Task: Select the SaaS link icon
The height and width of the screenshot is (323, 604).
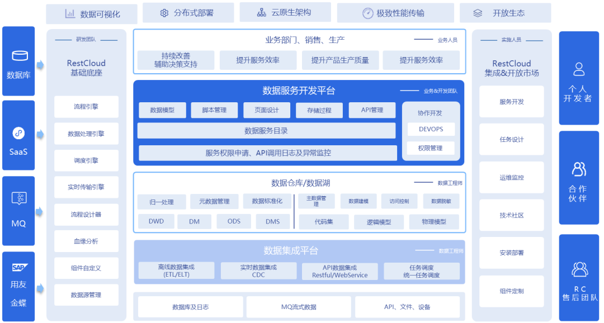Action: [x=18, y=133]
